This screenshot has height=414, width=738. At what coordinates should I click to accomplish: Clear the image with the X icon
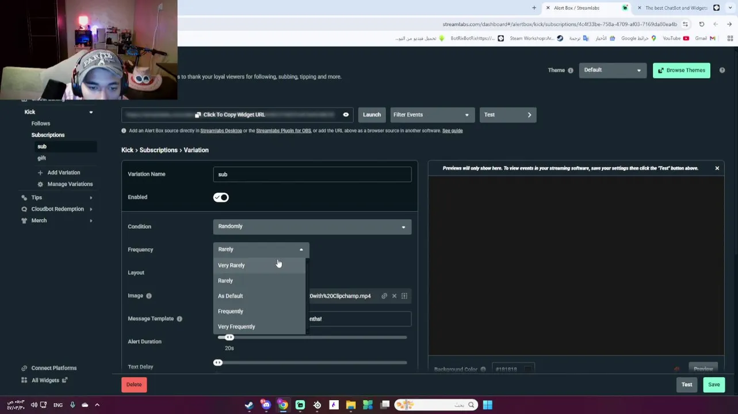click(394, 296)
